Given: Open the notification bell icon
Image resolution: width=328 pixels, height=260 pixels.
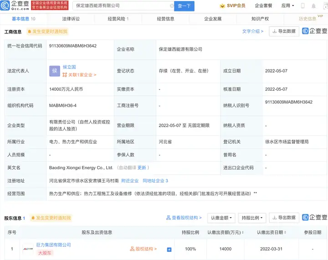Looking at the screenshot, I should click(x=313, y=6).
